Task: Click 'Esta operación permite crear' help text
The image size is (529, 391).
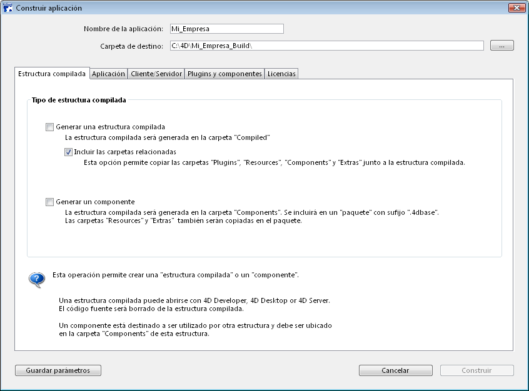Action: click(176, 275)
